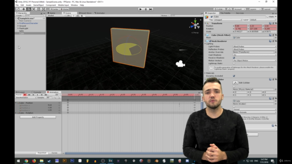The width and height of the screenshot is (292, 164).
Task: Click the Mesh object picker circle
Action: point(276,37)
